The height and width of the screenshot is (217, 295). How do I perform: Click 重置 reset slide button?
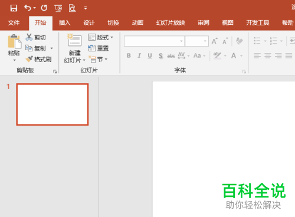[x=99, y=48]
